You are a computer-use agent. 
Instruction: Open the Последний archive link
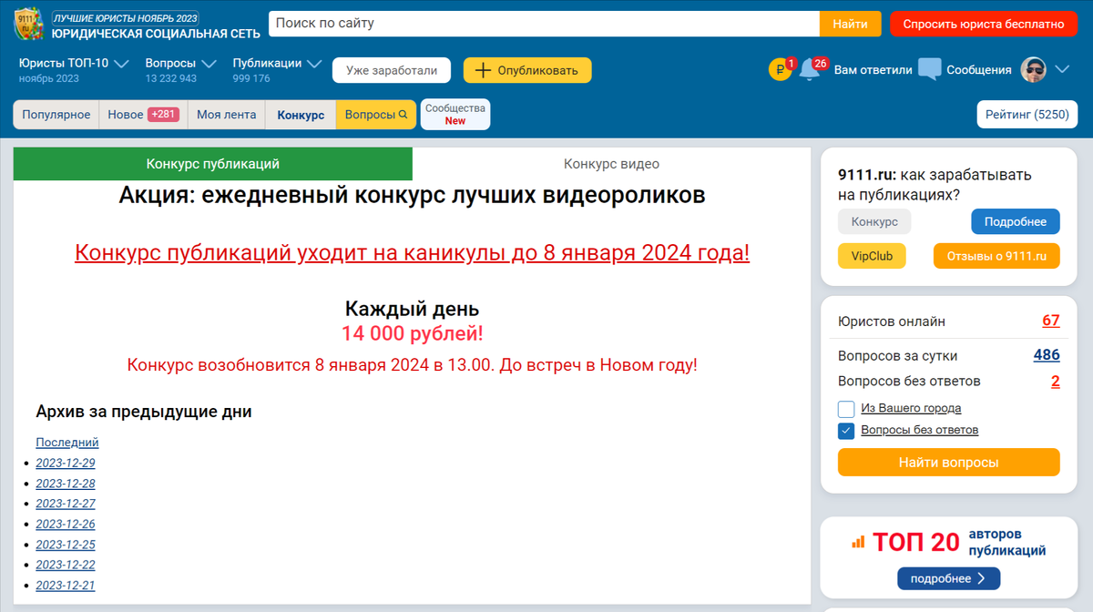coord(67,443)
